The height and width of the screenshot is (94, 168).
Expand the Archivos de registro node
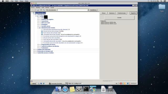[x=38, y=19]
